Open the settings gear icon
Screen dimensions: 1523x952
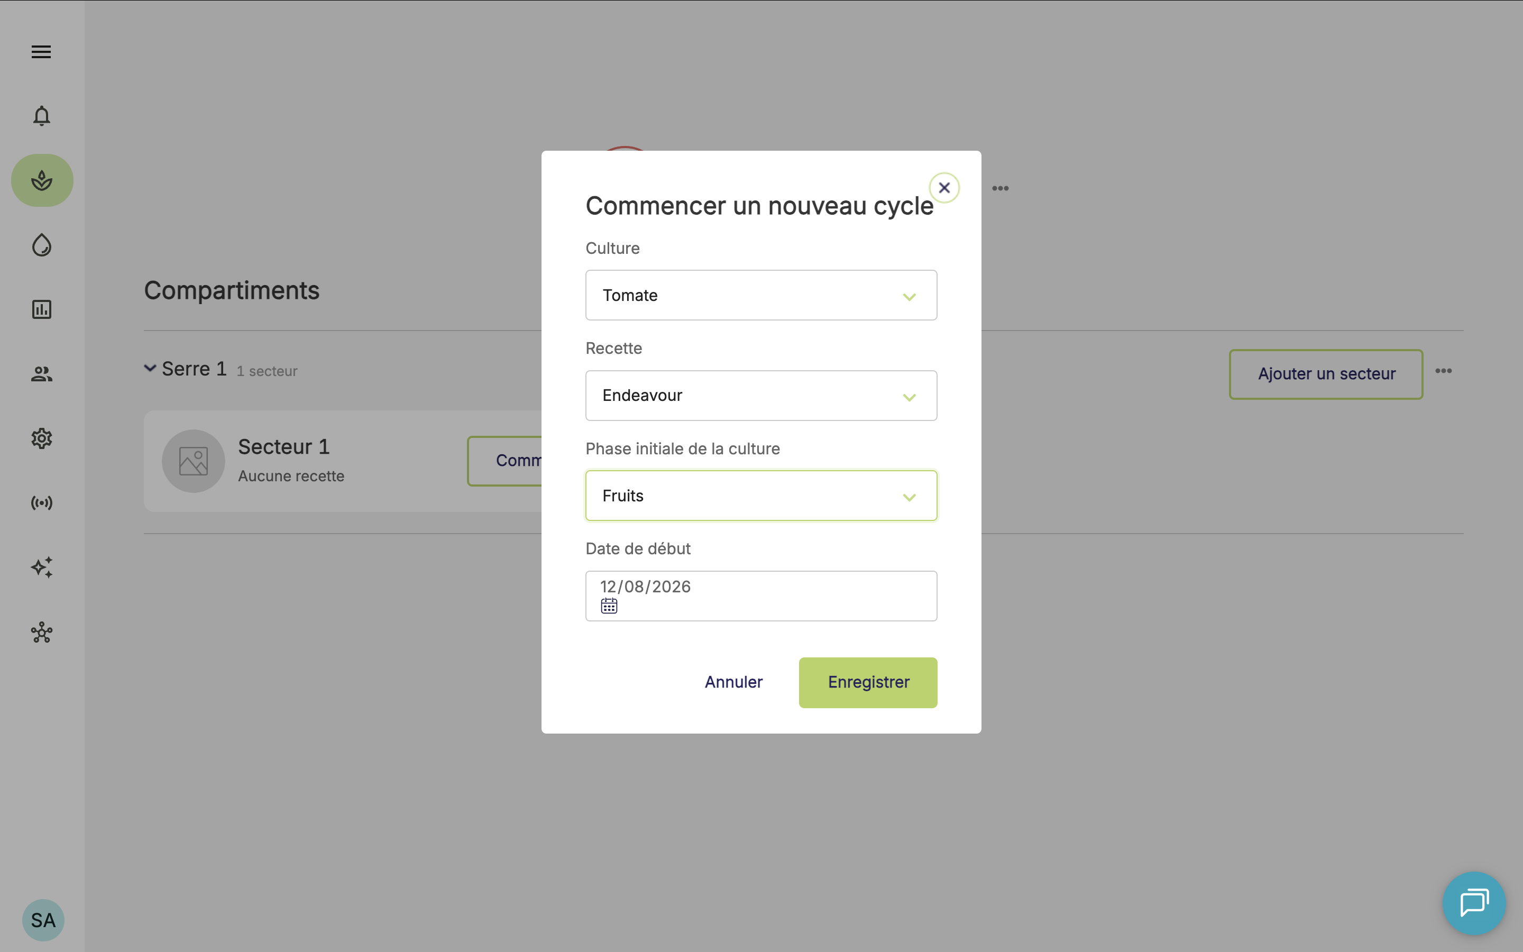pyautogui.click(x=42, y=438)
